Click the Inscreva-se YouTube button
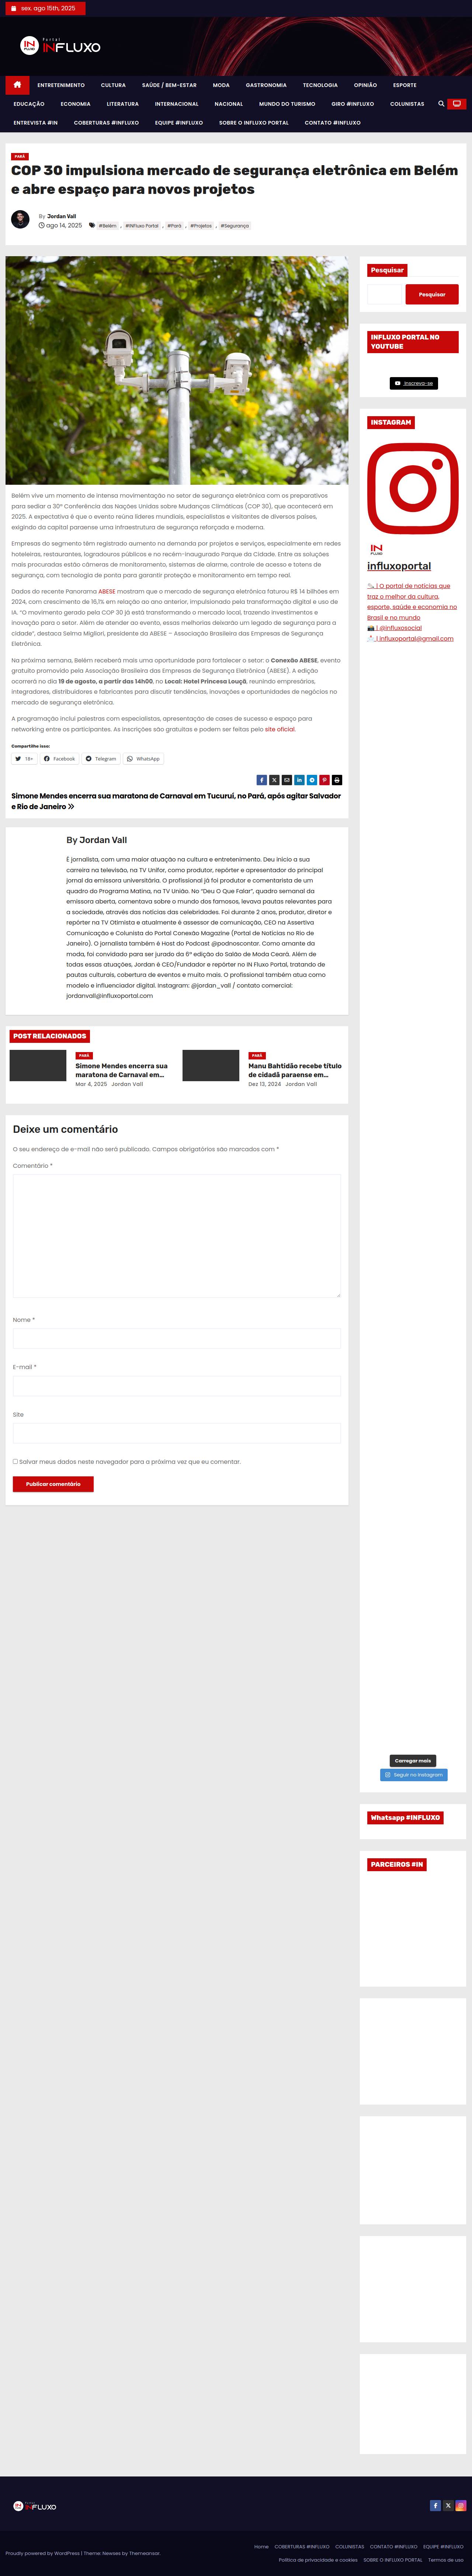This screenshot has width=472, height=2576. [x=414, y=383]
